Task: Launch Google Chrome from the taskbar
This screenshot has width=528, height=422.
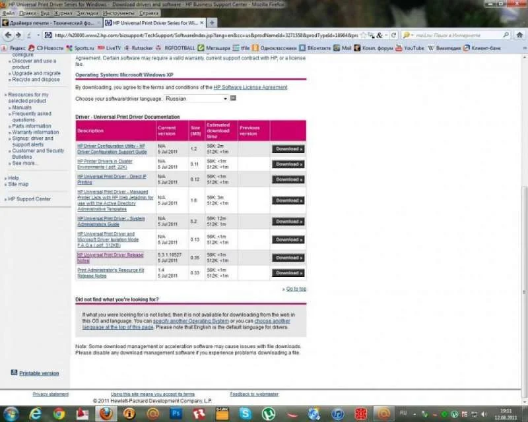Action: click(x=59, y=413)
